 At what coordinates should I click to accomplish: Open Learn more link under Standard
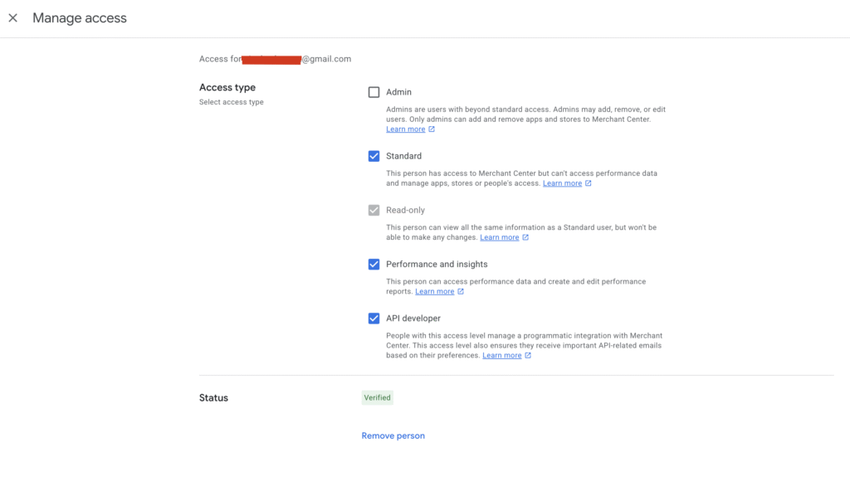tap(562, 183)
